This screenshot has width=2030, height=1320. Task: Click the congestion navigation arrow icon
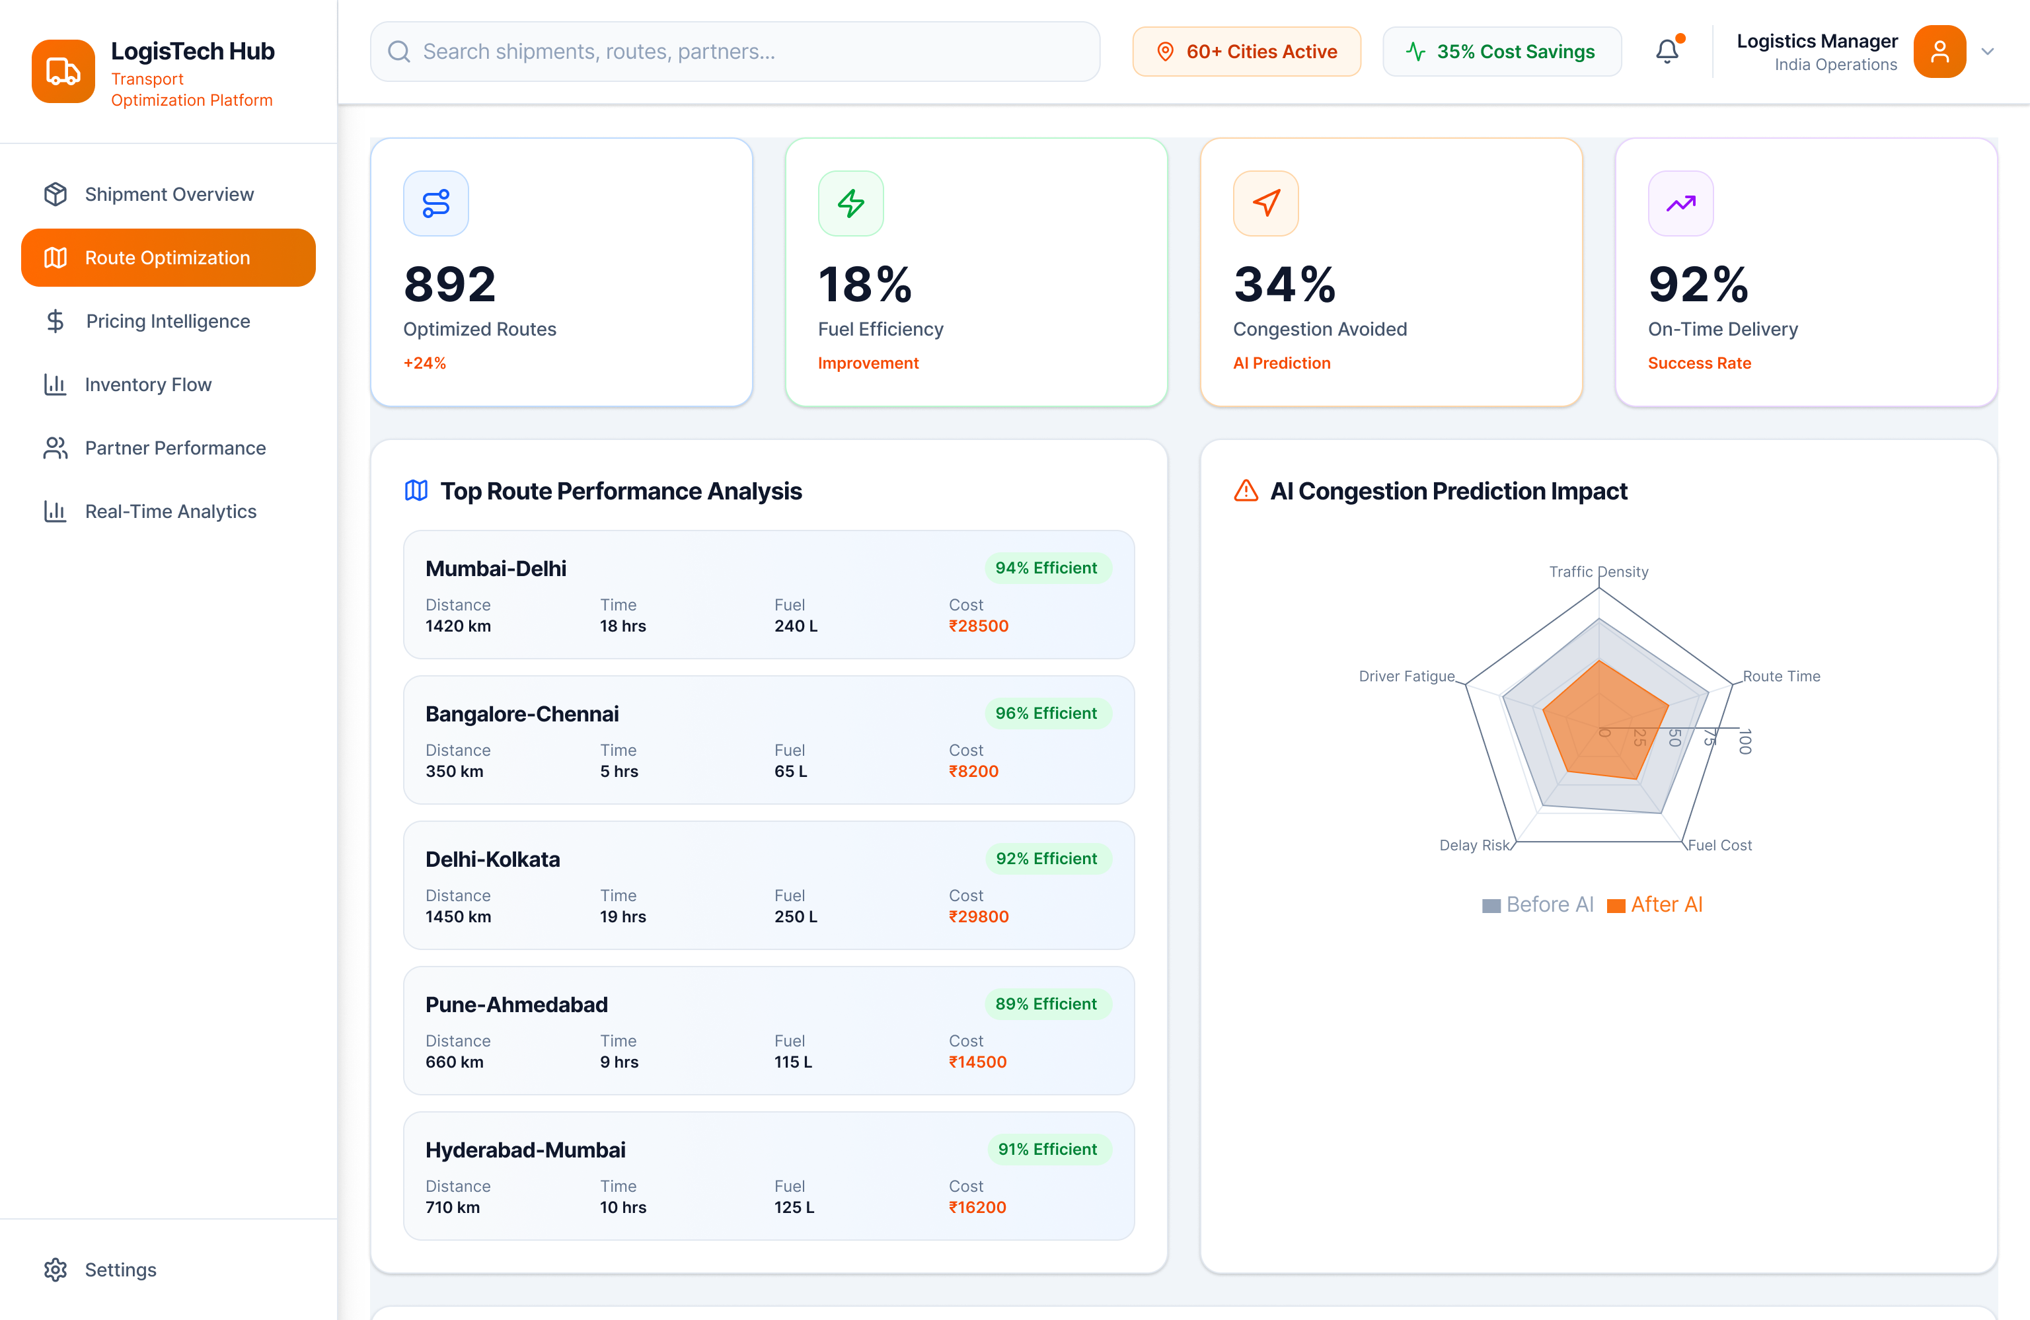point(1265,203)
